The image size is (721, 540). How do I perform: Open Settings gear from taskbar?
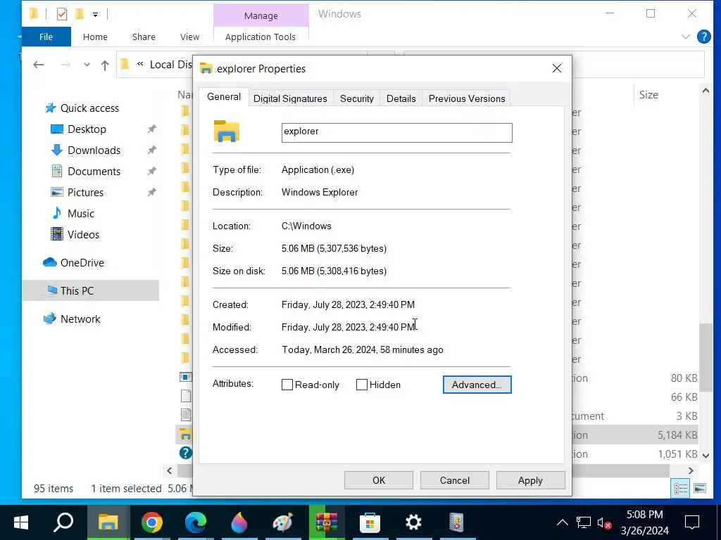[413, 522]
